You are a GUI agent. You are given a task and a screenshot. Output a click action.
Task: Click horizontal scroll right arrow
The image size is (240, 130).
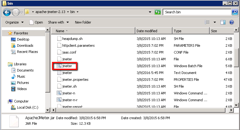[231, 110]
